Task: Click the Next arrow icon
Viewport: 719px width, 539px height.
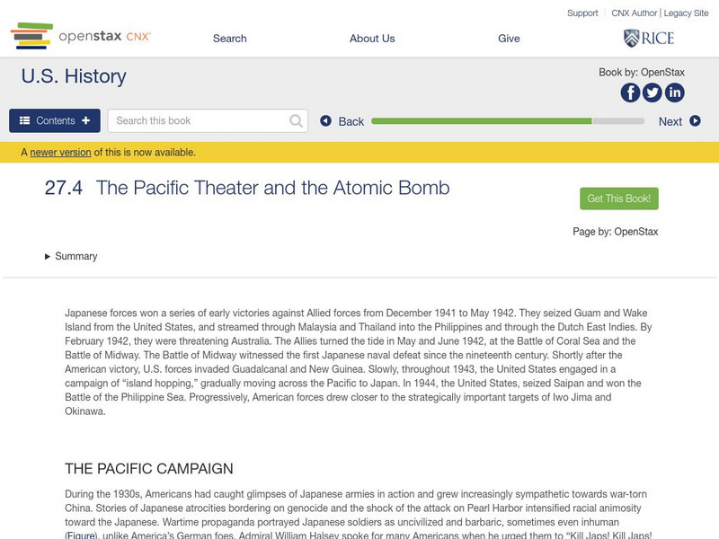Action: coord(695,121)
